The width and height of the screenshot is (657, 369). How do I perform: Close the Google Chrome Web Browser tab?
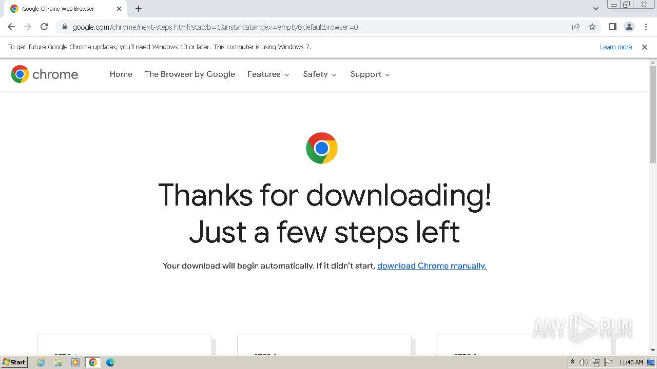(x=119, y=9)
